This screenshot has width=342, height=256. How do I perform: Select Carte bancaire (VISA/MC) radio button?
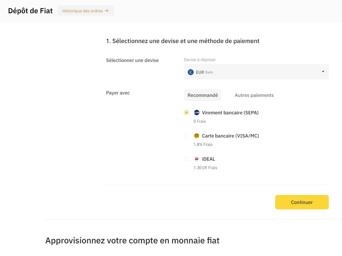pos(186,136)
